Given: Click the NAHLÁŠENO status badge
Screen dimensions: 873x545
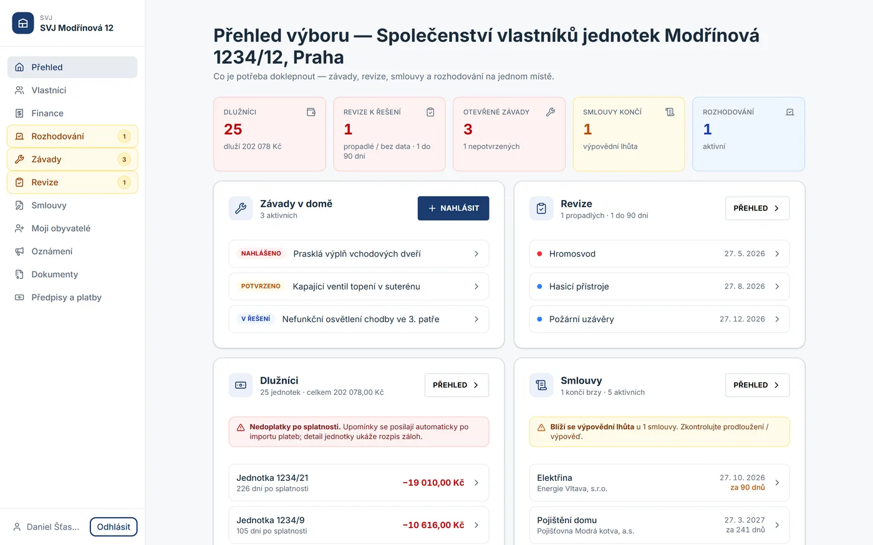Looking at the screenshot, I should click(x=261, y=254).
